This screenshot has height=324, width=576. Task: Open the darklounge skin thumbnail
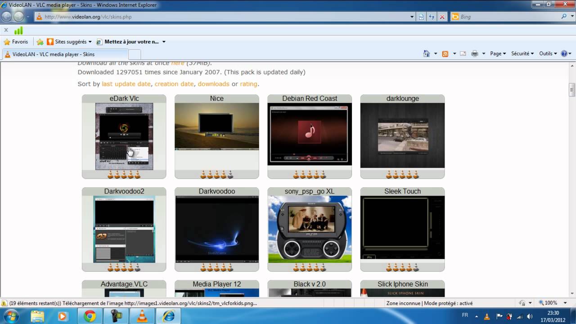point(402,135)
